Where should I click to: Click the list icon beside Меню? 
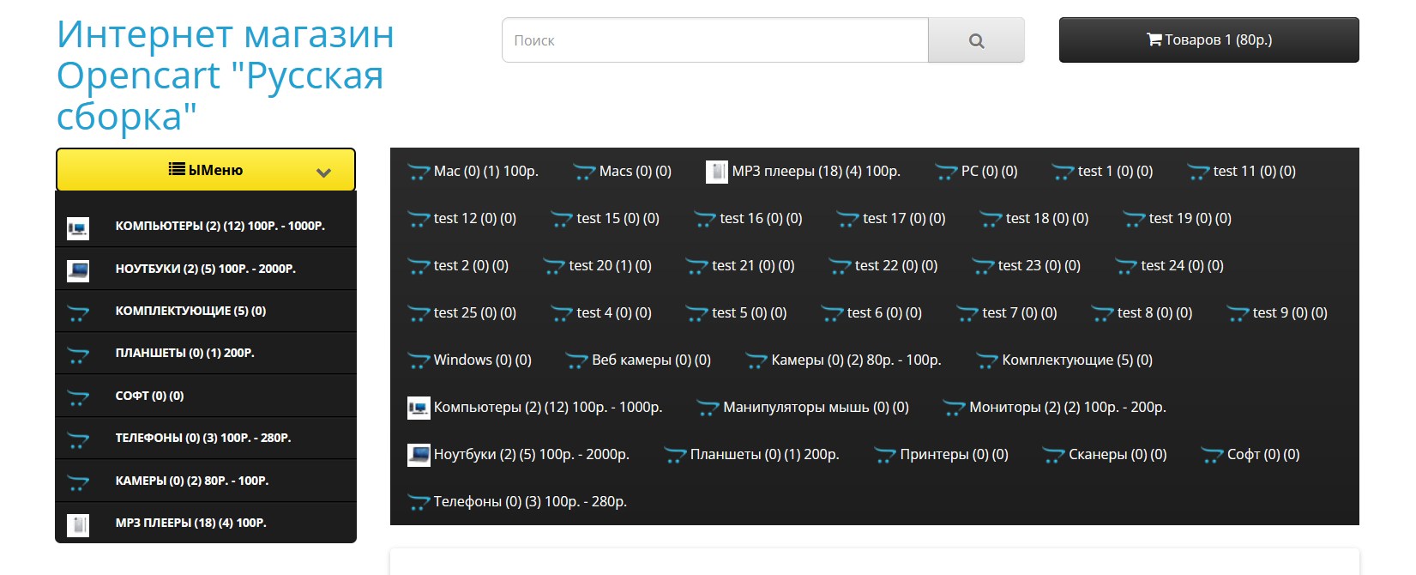[177, 169]
